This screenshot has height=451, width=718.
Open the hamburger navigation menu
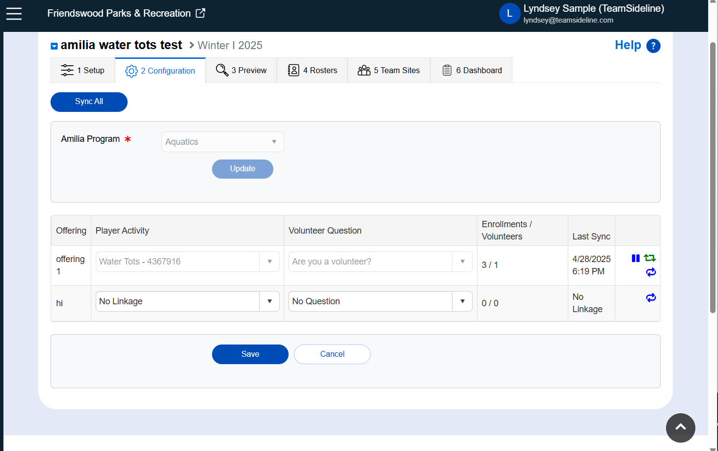tap(14, 14)
